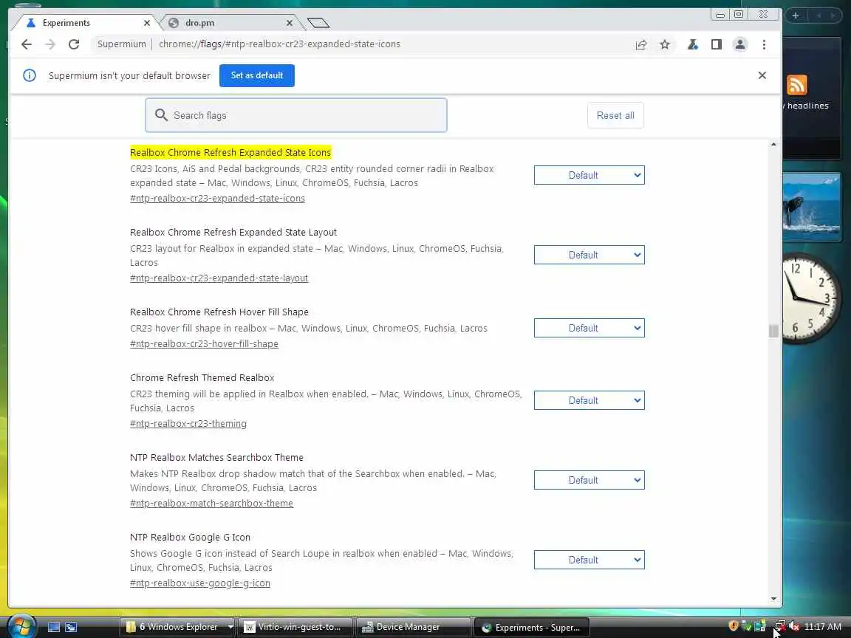Reload the flags page
This screenshot has height=638, width=851.
tap(74, 44)
